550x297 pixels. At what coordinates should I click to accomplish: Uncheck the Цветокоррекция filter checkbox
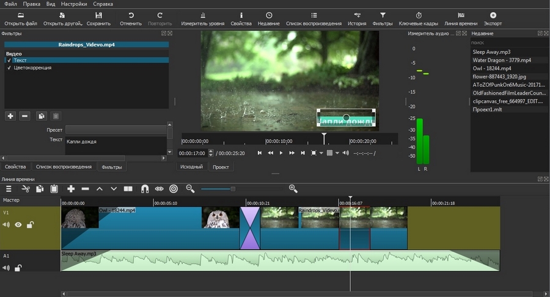pos(9,68)
